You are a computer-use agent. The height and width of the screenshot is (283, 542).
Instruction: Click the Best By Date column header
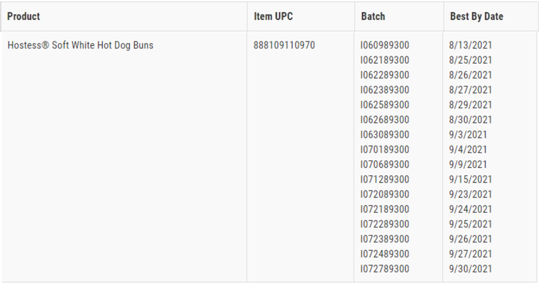pos(477,16)
